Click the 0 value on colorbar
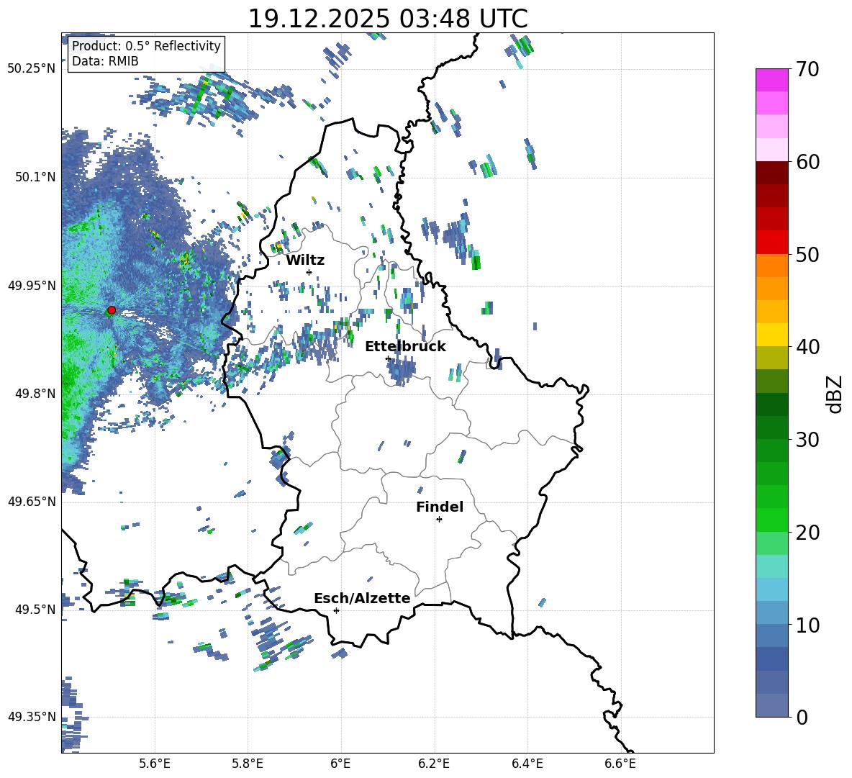 click(x=802, y=717)
